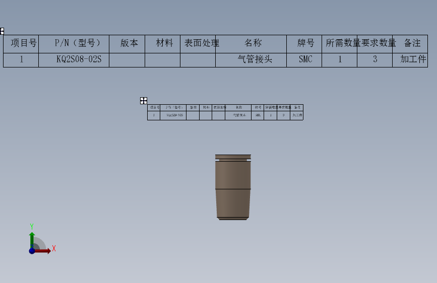The width and height of the screenshot is (437, 283).
Task: Click the blue Z axis ball of the triad
Action: pos(32,251)
